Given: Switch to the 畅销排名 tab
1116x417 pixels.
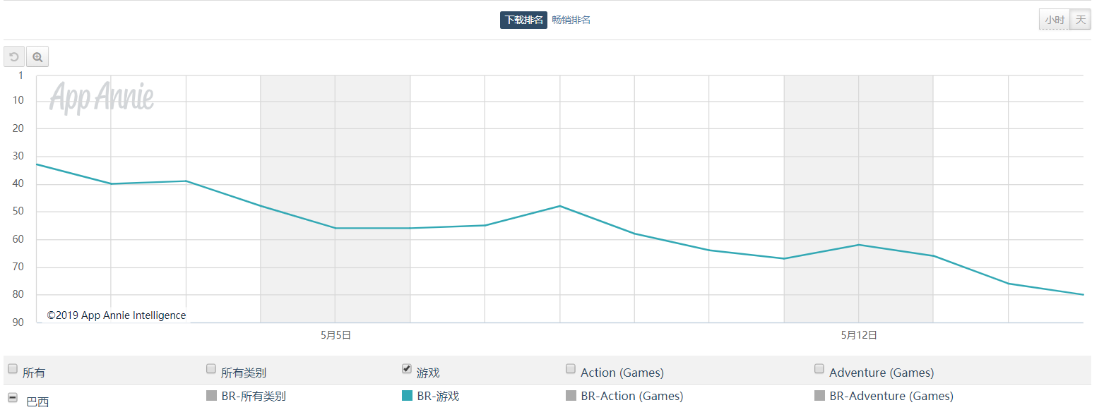Looking at the screenshot, I should [x=571, y=20].
